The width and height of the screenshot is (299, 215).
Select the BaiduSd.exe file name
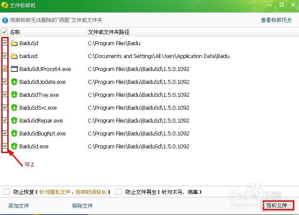[34, 146]
